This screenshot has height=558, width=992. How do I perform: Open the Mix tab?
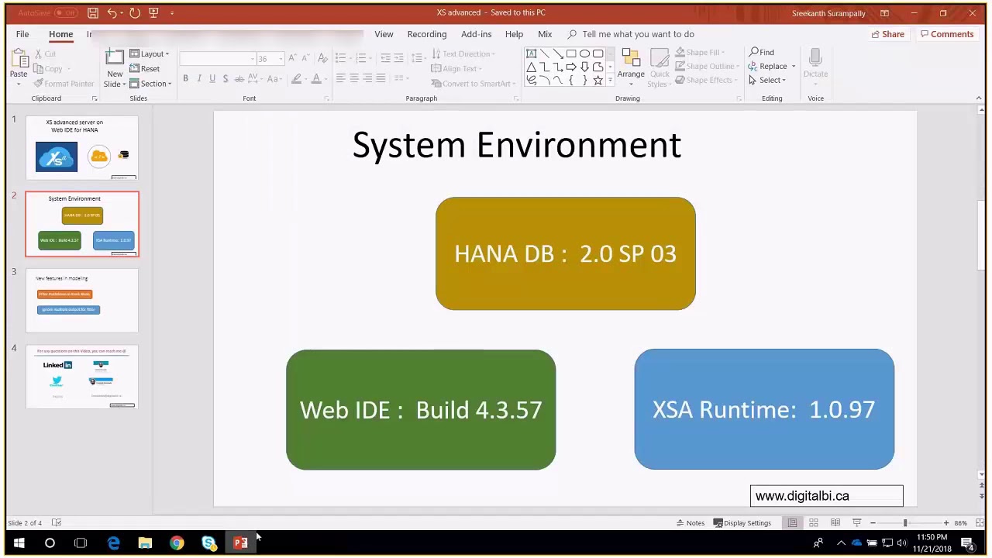point(545,34)
